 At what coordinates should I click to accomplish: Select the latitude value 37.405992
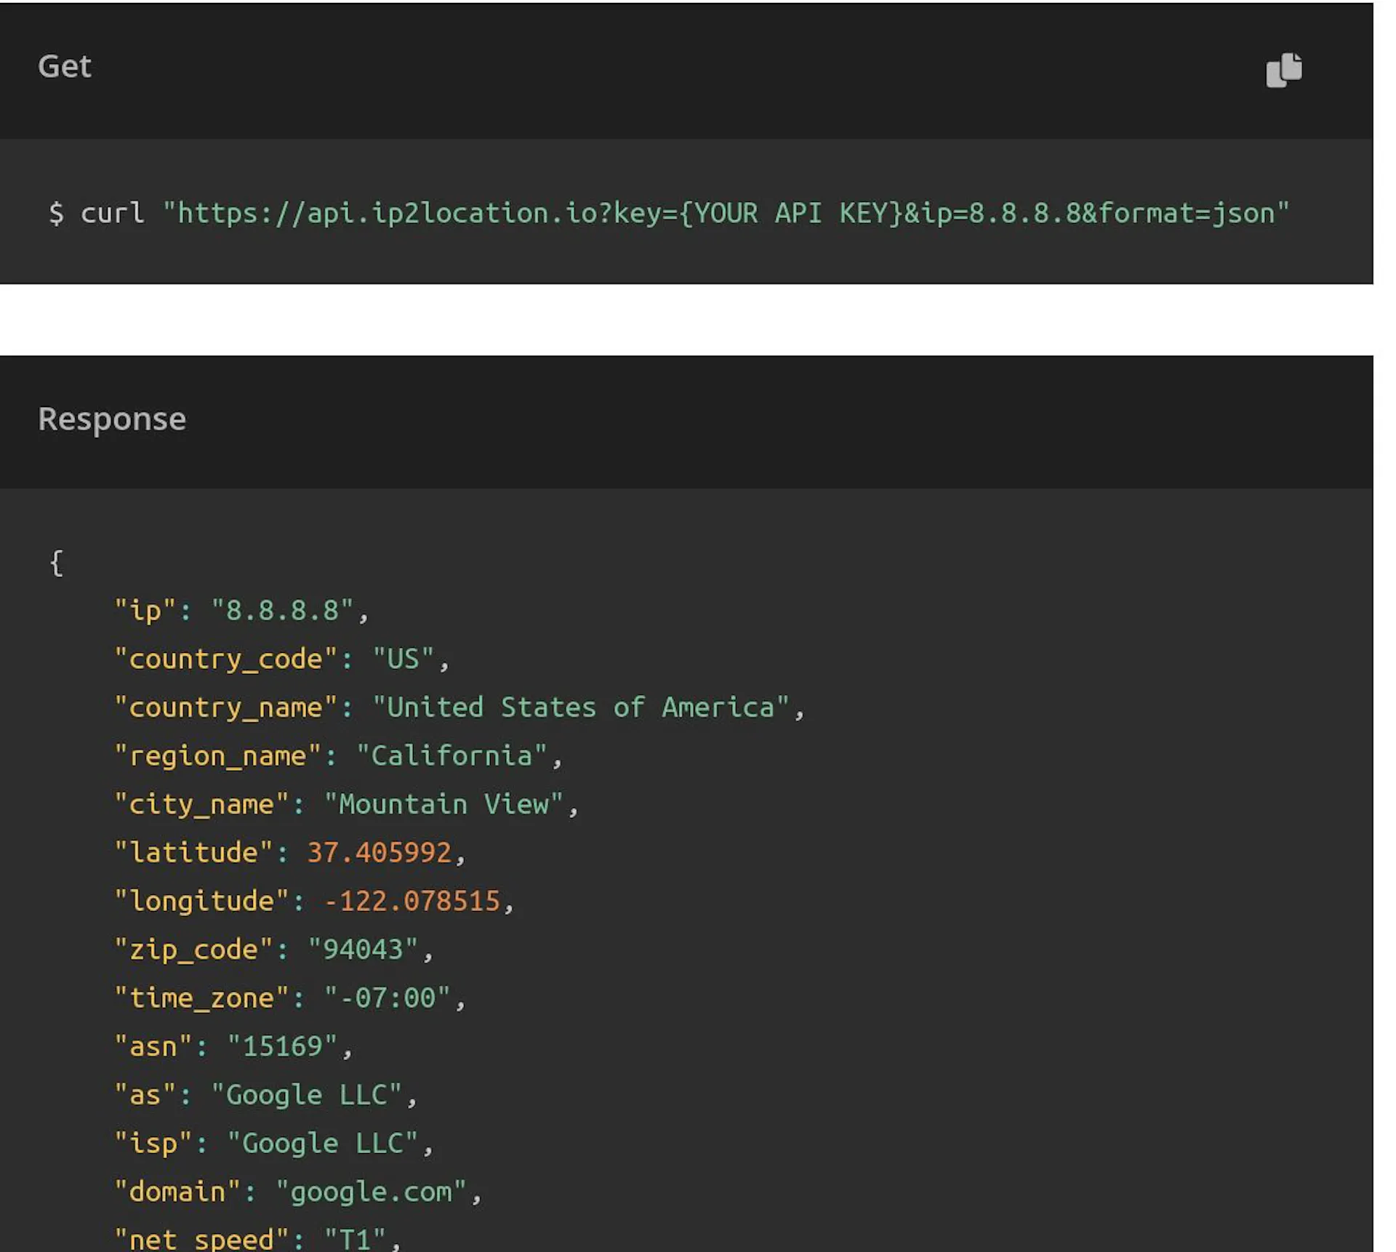pyautogui.click(x=380, y=853)
